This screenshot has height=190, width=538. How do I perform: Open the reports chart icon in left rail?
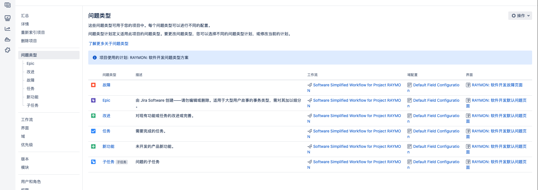[x=8, y=29]
